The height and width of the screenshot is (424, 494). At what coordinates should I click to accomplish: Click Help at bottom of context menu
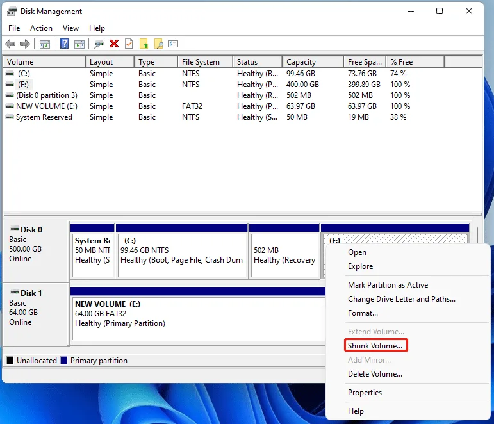[356, 411]
